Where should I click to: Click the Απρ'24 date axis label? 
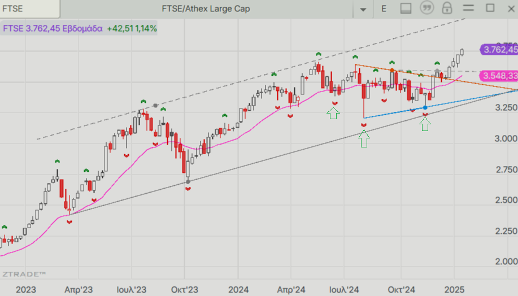(x=291, y=290)
